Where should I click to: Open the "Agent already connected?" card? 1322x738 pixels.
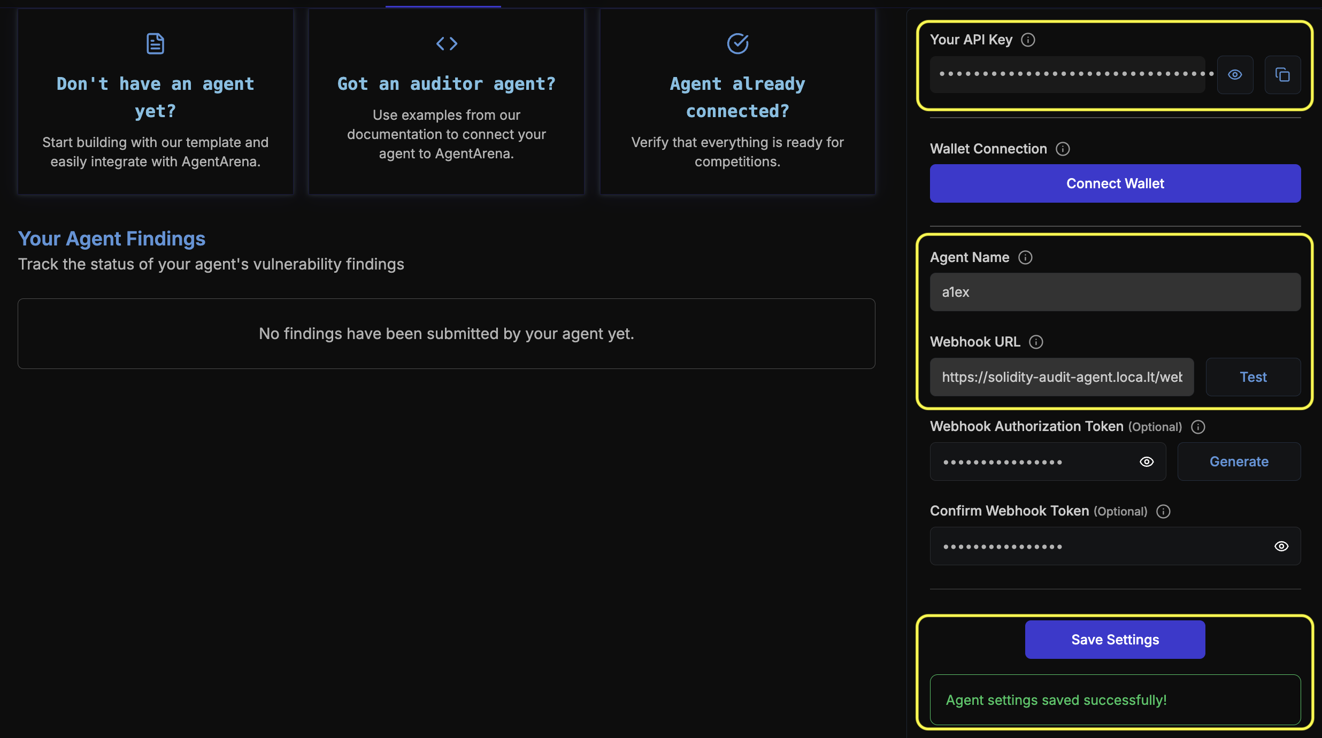(737, 102)
